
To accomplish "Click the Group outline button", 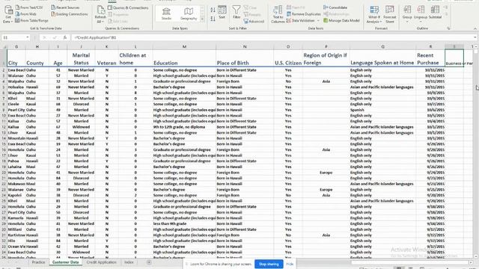I will point(407,14).
